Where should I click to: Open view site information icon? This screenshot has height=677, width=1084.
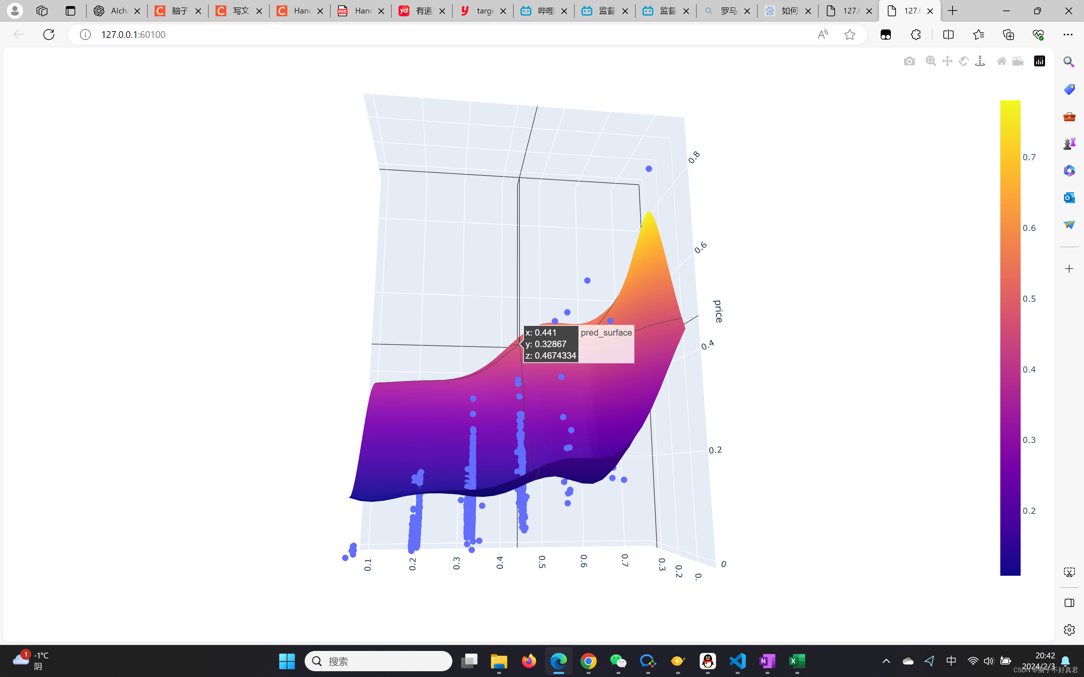coord(85,35)
